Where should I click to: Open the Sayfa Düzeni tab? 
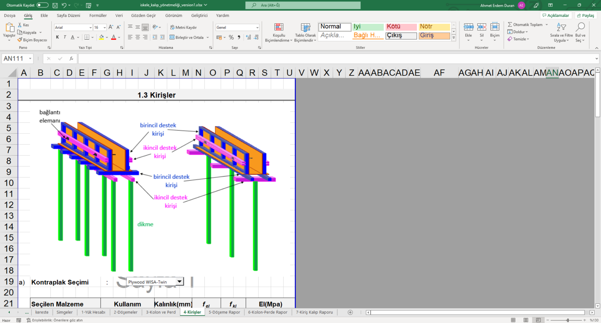click(x=68, y=16)
